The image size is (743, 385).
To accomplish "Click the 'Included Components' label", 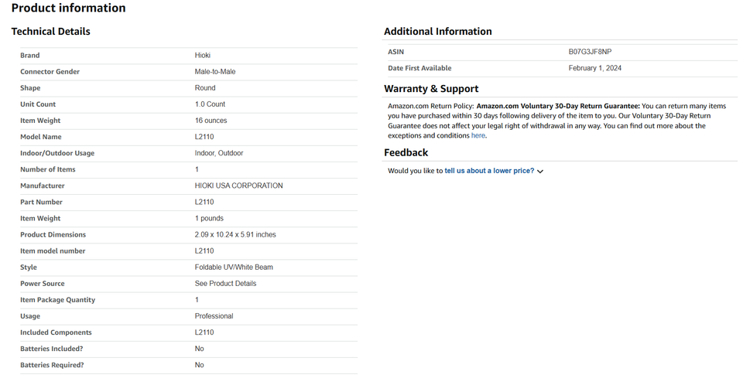I will click(x=56, y=332).
